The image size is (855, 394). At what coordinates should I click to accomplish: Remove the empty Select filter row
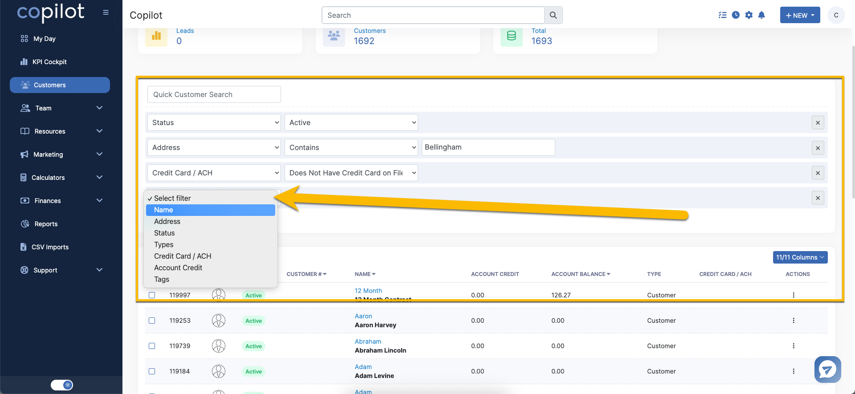coord(818,198)
